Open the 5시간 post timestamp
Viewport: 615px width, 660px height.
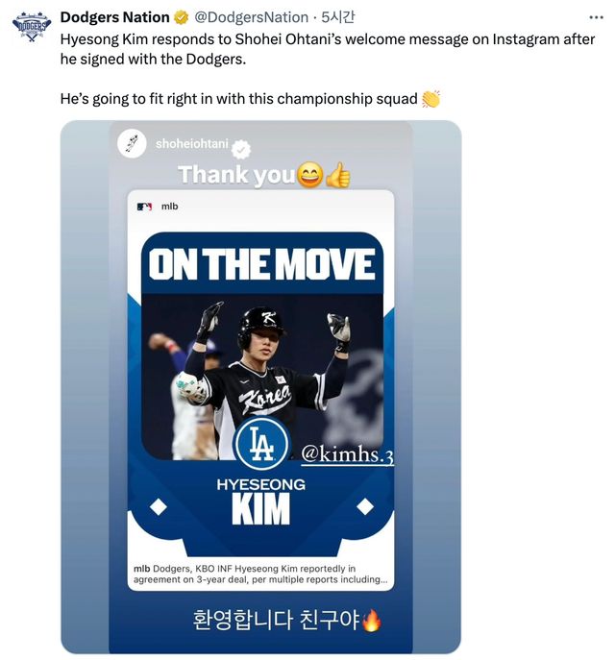point(337,17)
